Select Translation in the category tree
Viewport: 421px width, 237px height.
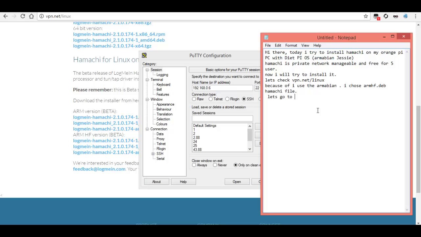(164, 114)
